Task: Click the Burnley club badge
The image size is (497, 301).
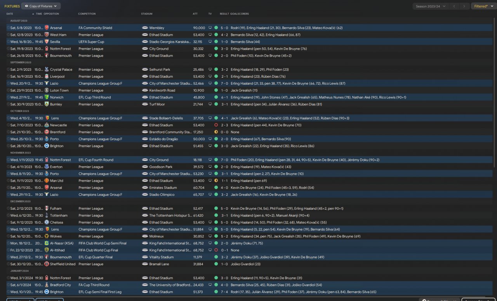Action: coord(47,104)
